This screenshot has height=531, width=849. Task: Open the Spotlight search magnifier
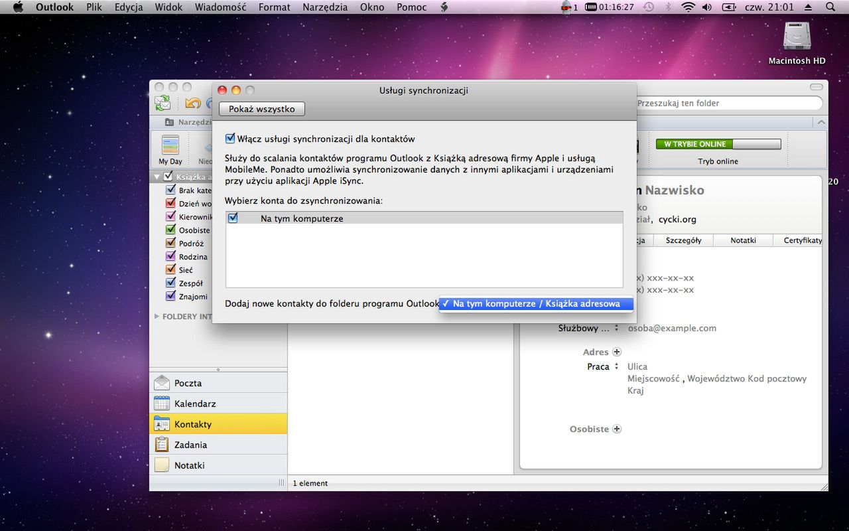830,7
